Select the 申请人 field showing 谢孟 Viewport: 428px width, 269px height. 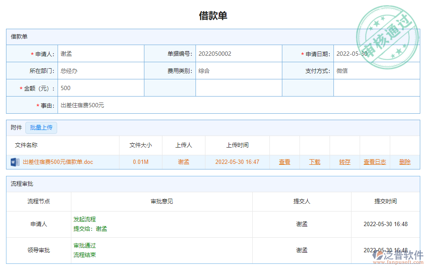[x=101, y=54]
